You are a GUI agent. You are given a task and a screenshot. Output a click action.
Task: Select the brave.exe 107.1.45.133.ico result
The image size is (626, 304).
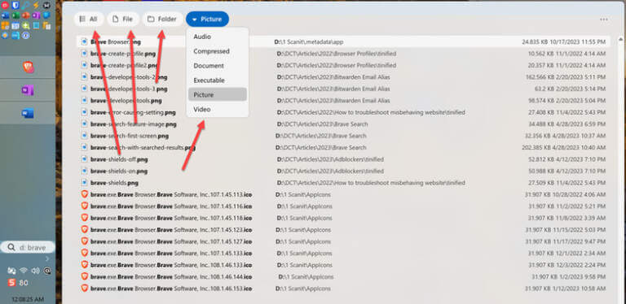tap(343, 253)
